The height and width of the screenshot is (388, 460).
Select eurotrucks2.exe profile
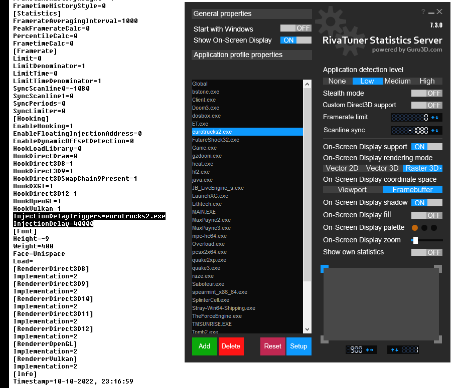click(247, 132)
